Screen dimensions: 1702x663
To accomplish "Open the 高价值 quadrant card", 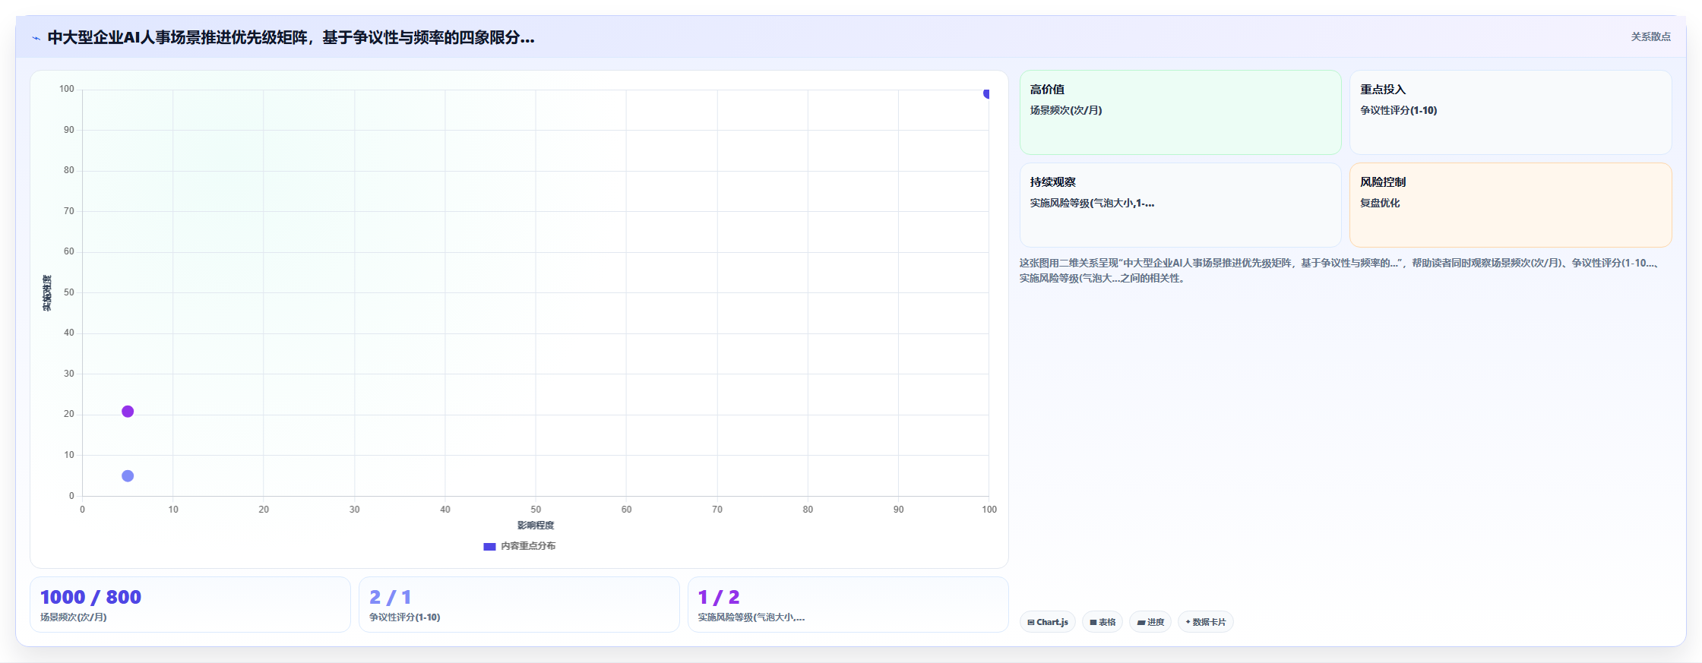I will tap(1180, 112).
